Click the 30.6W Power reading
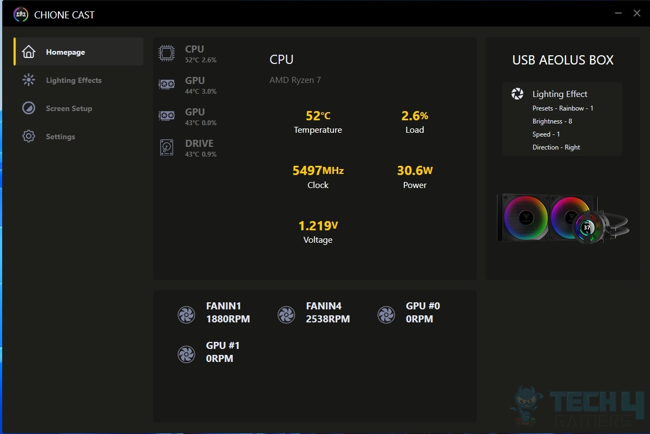 [415, 177]
